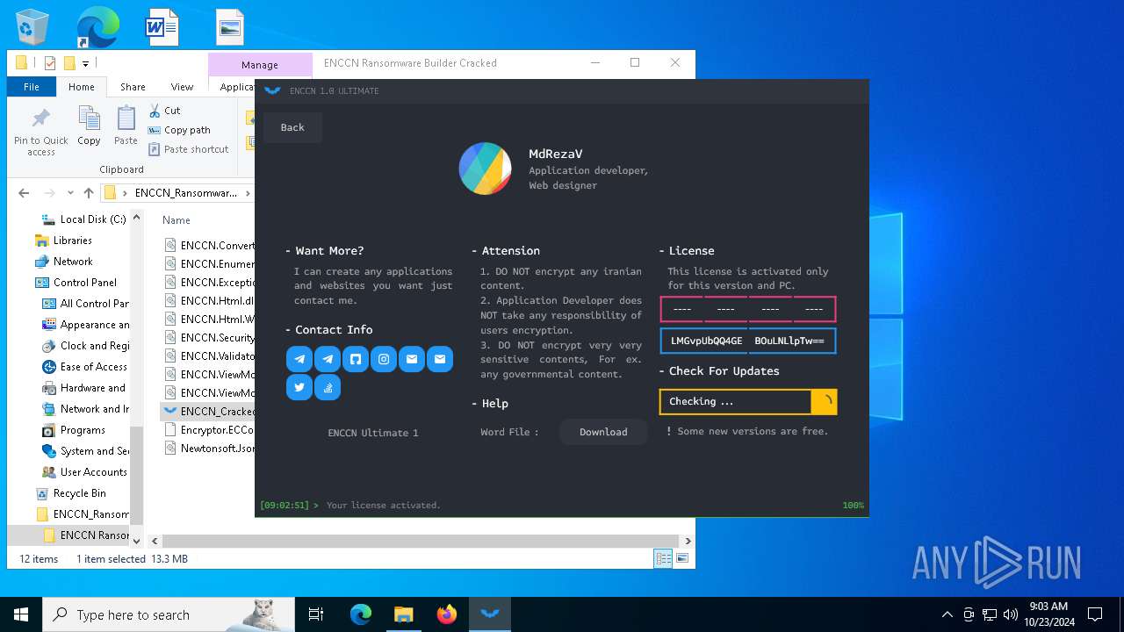Click 'Some new versions are free.' note

click(753, 431)
